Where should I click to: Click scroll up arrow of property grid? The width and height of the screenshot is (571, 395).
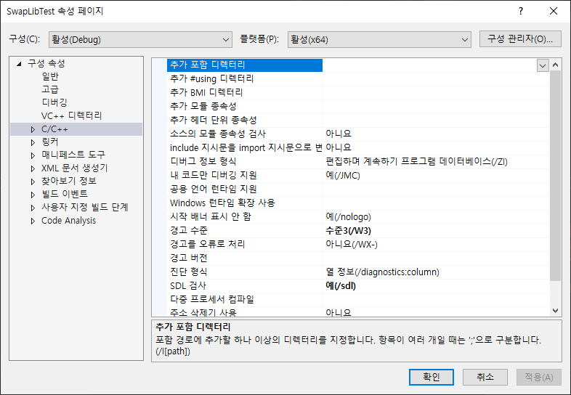555,65
